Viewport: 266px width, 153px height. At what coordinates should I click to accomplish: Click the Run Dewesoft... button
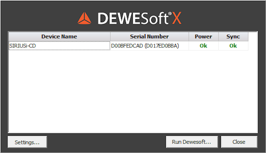point(192,142)
